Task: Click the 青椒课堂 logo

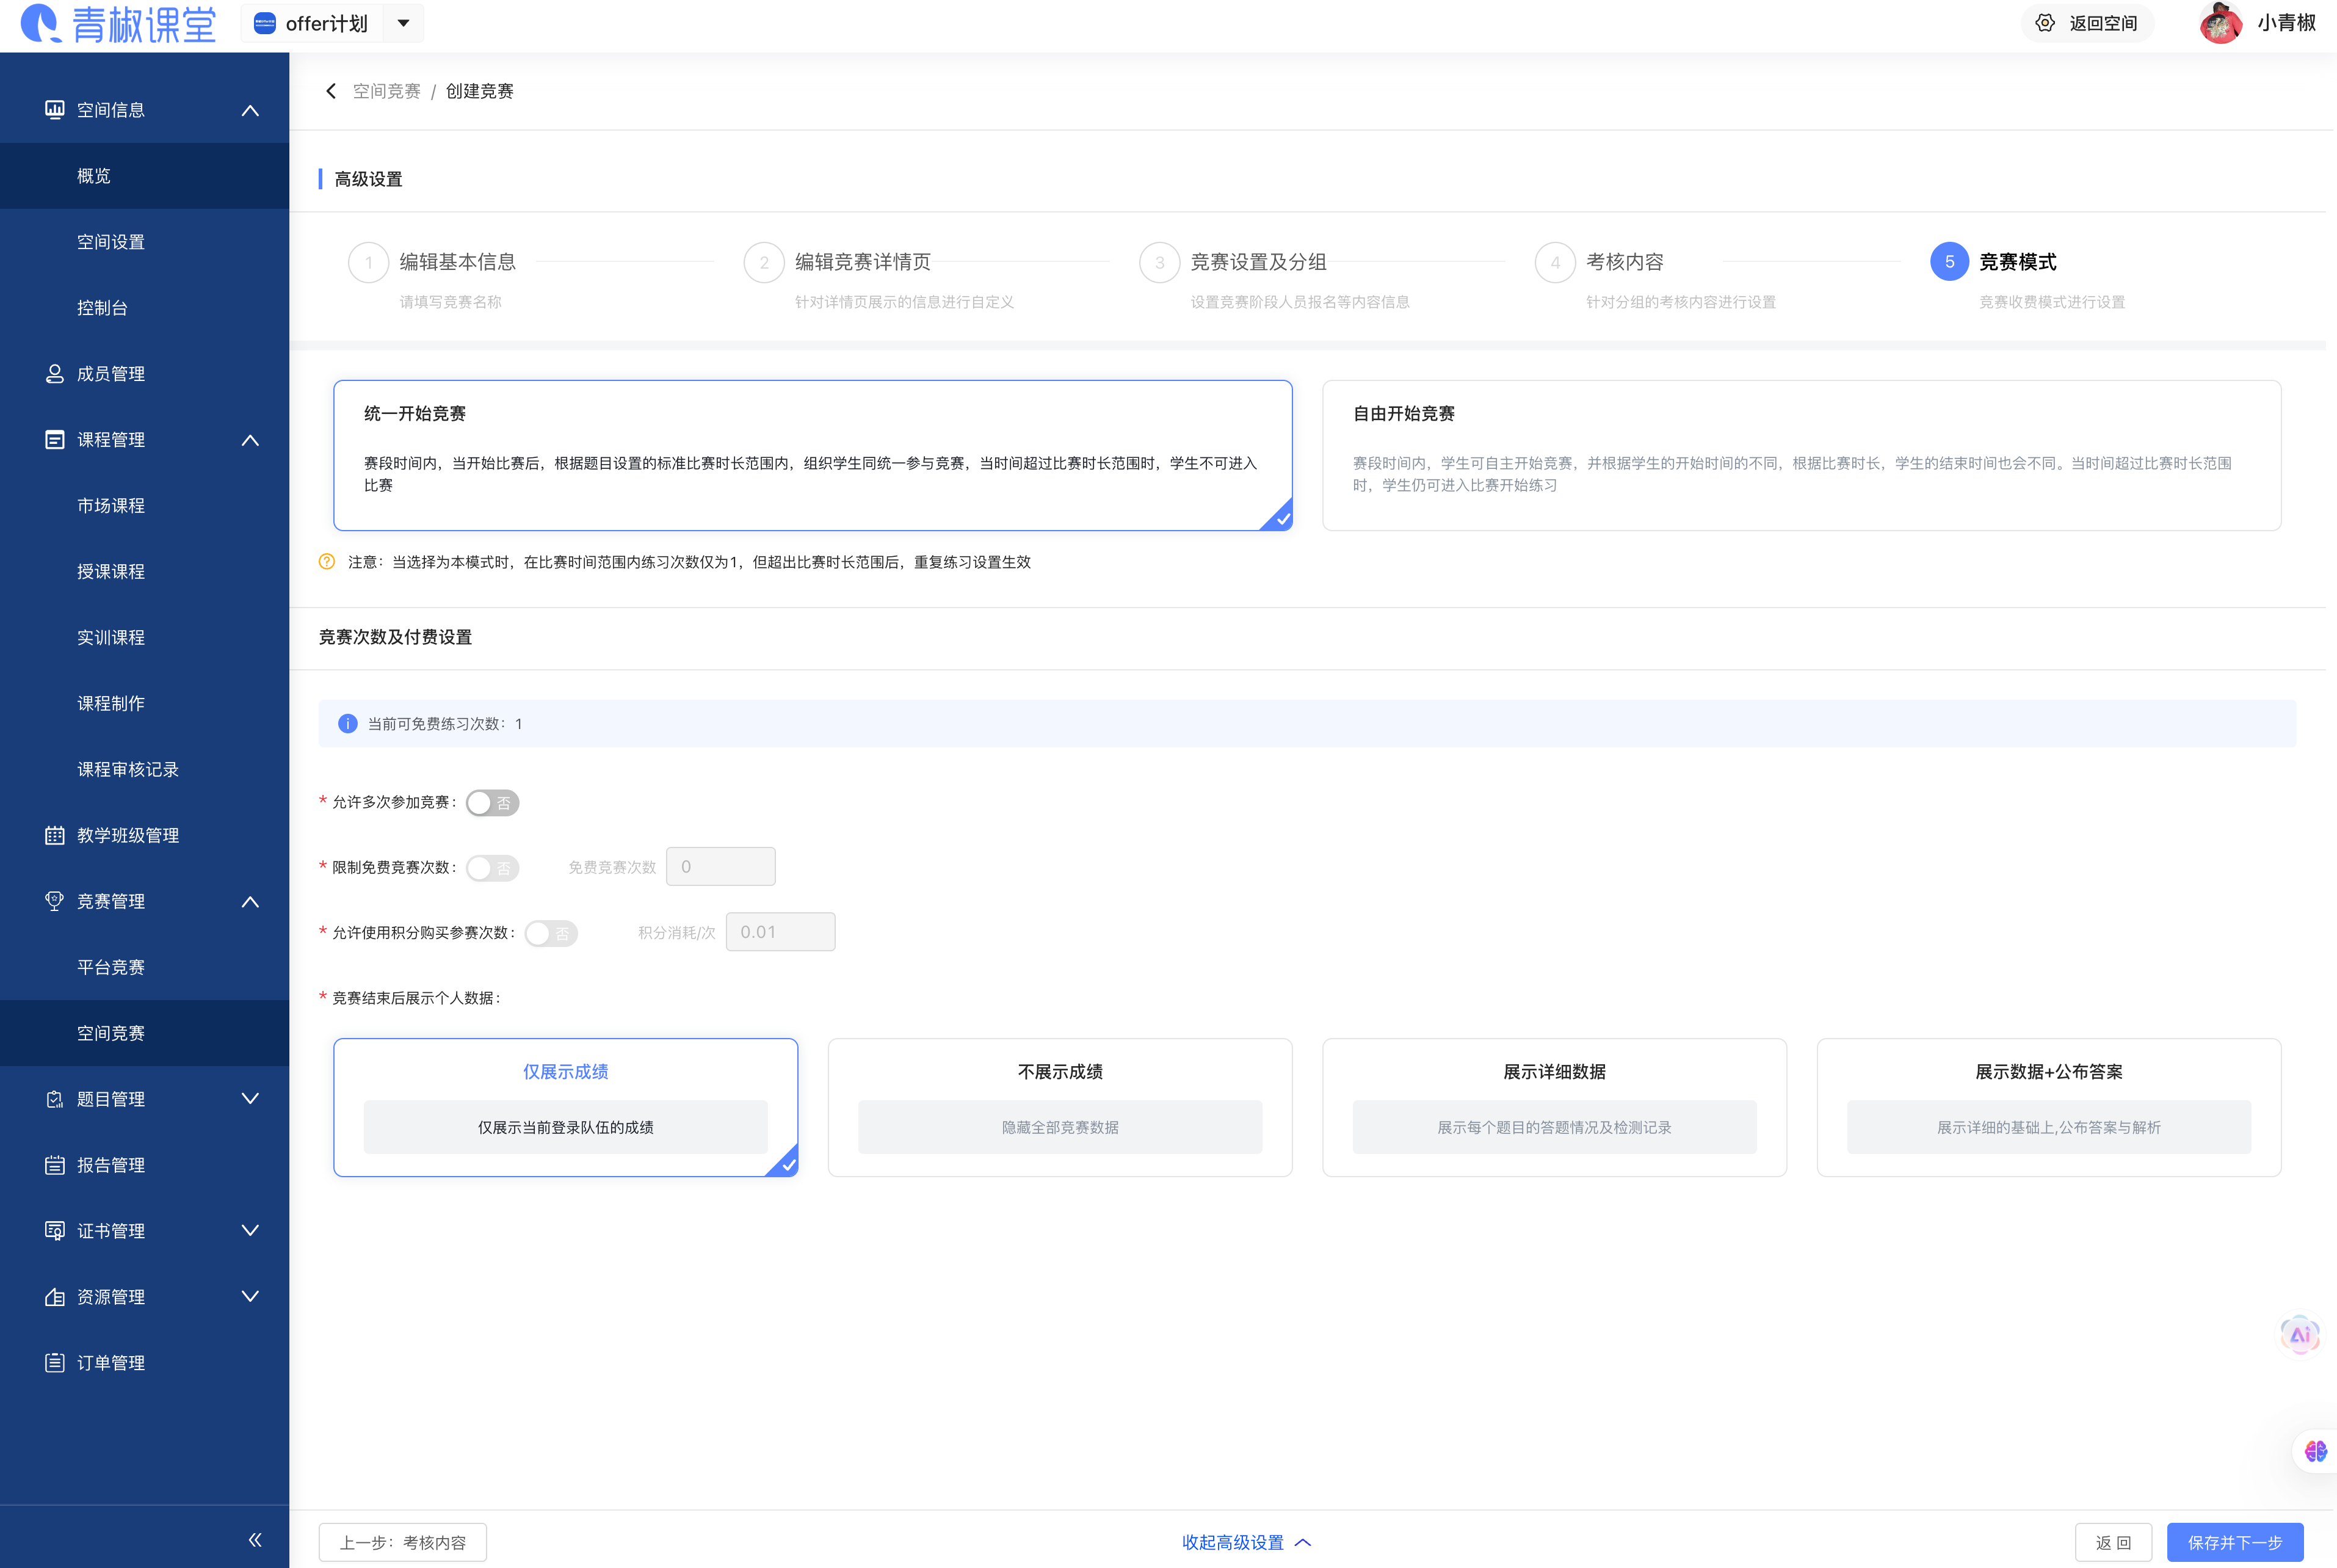Action: [x=119, y=24]
